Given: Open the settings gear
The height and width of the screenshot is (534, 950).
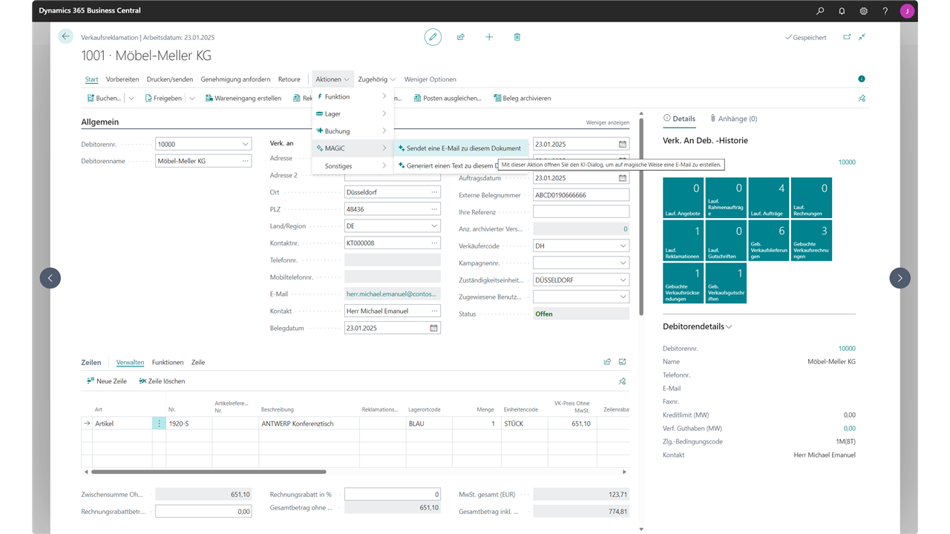Looking at the screenshot, I should pyautogui.click(x=864, y=11).
